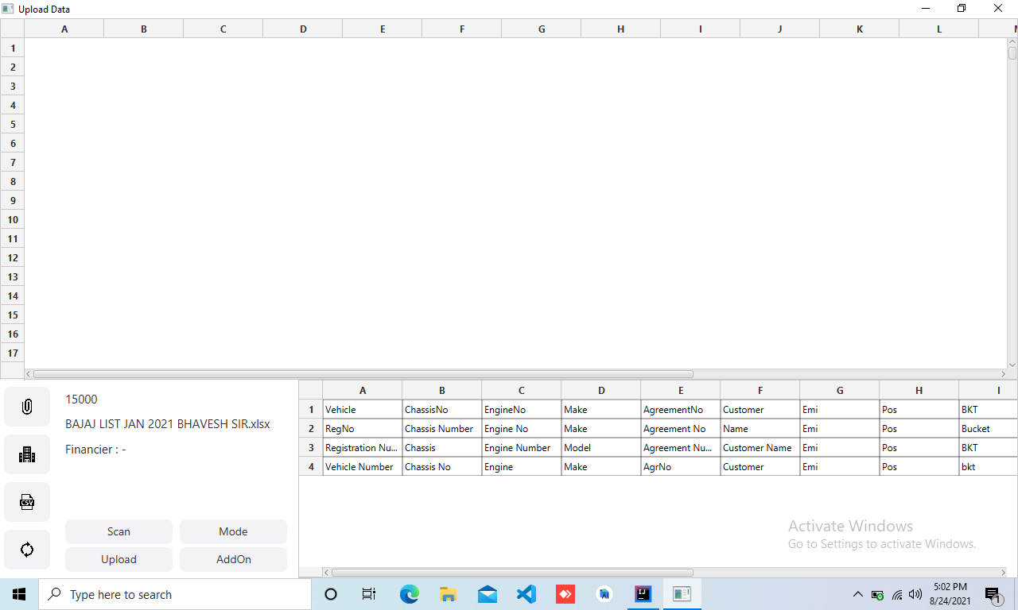Select column header D in the spreadsheet
Screen dimensions: 1018x610
click(302, 28)
